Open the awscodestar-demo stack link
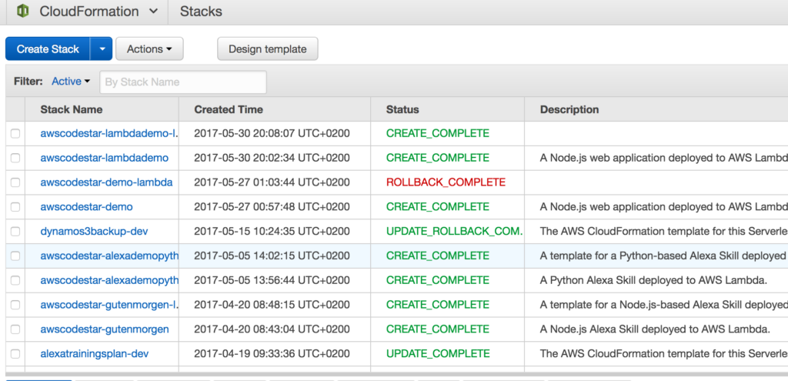 86,206
